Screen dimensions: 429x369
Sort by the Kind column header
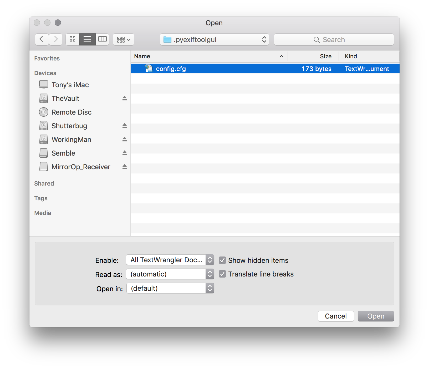click(x=369, y=56)
